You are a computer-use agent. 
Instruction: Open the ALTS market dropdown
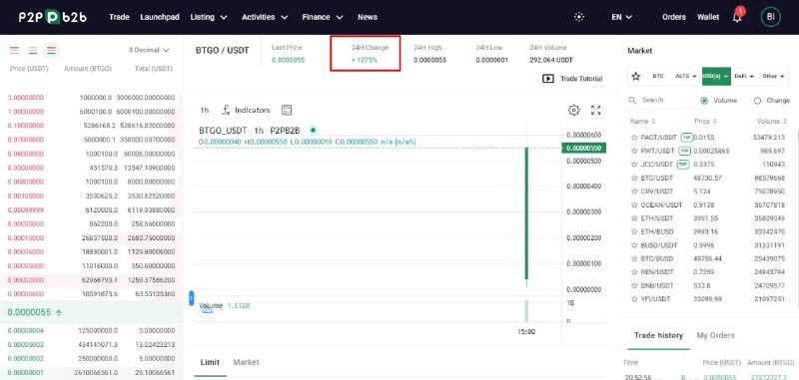click(686, 77)
